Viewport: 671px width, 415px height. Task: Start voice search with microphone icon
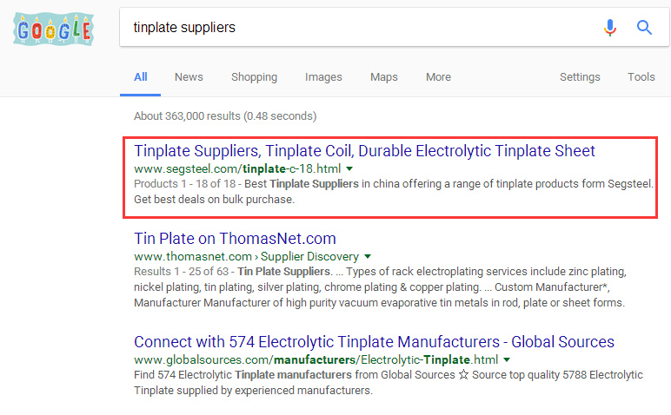tap(610, 28)
